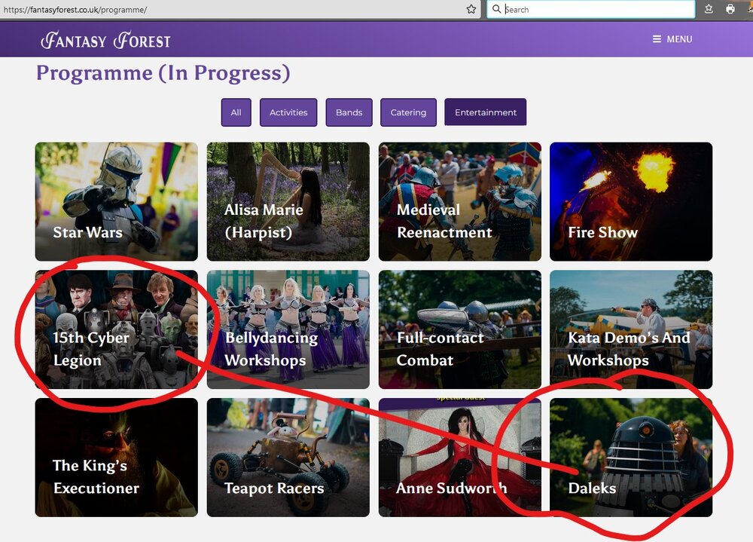This screenshot has height=542, width=753.
Task: Open the Alisa Marie (Harpist) card
Action: [x=288, y=201]
